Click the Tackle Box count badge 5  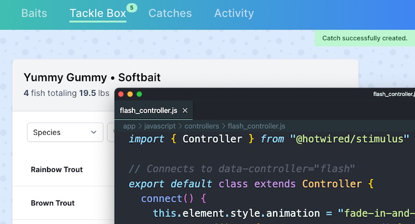click(132, 7)
